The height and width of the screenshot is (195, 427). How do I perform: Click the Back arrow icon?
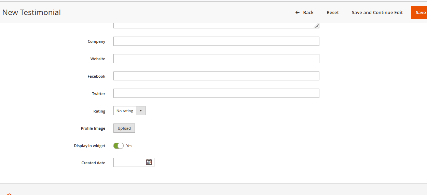[x=298, y=13]
